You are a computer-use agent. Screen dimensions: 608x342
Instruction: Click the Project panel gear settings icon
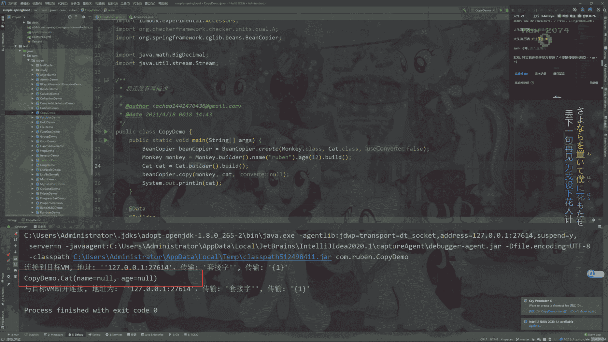tap(83, 17)
